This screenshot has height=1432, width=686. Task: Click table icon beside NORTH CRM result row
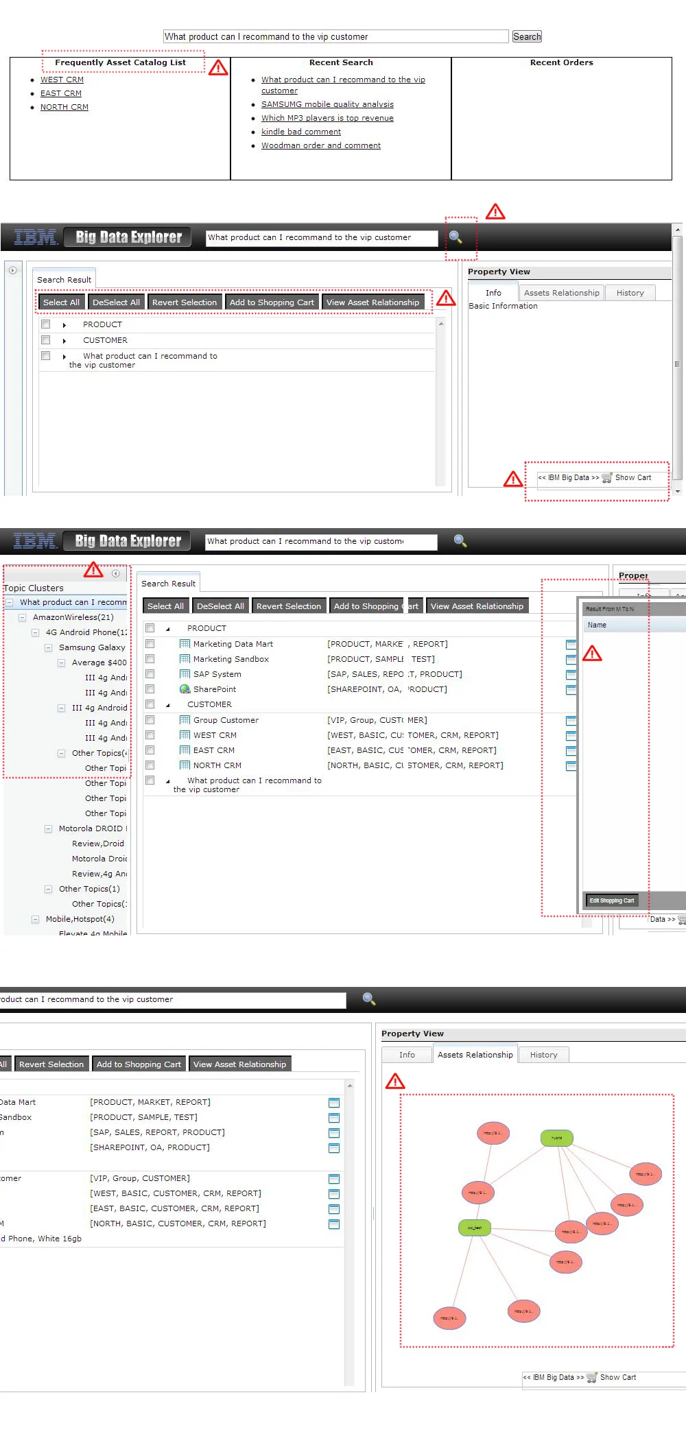tap(185, 765)
